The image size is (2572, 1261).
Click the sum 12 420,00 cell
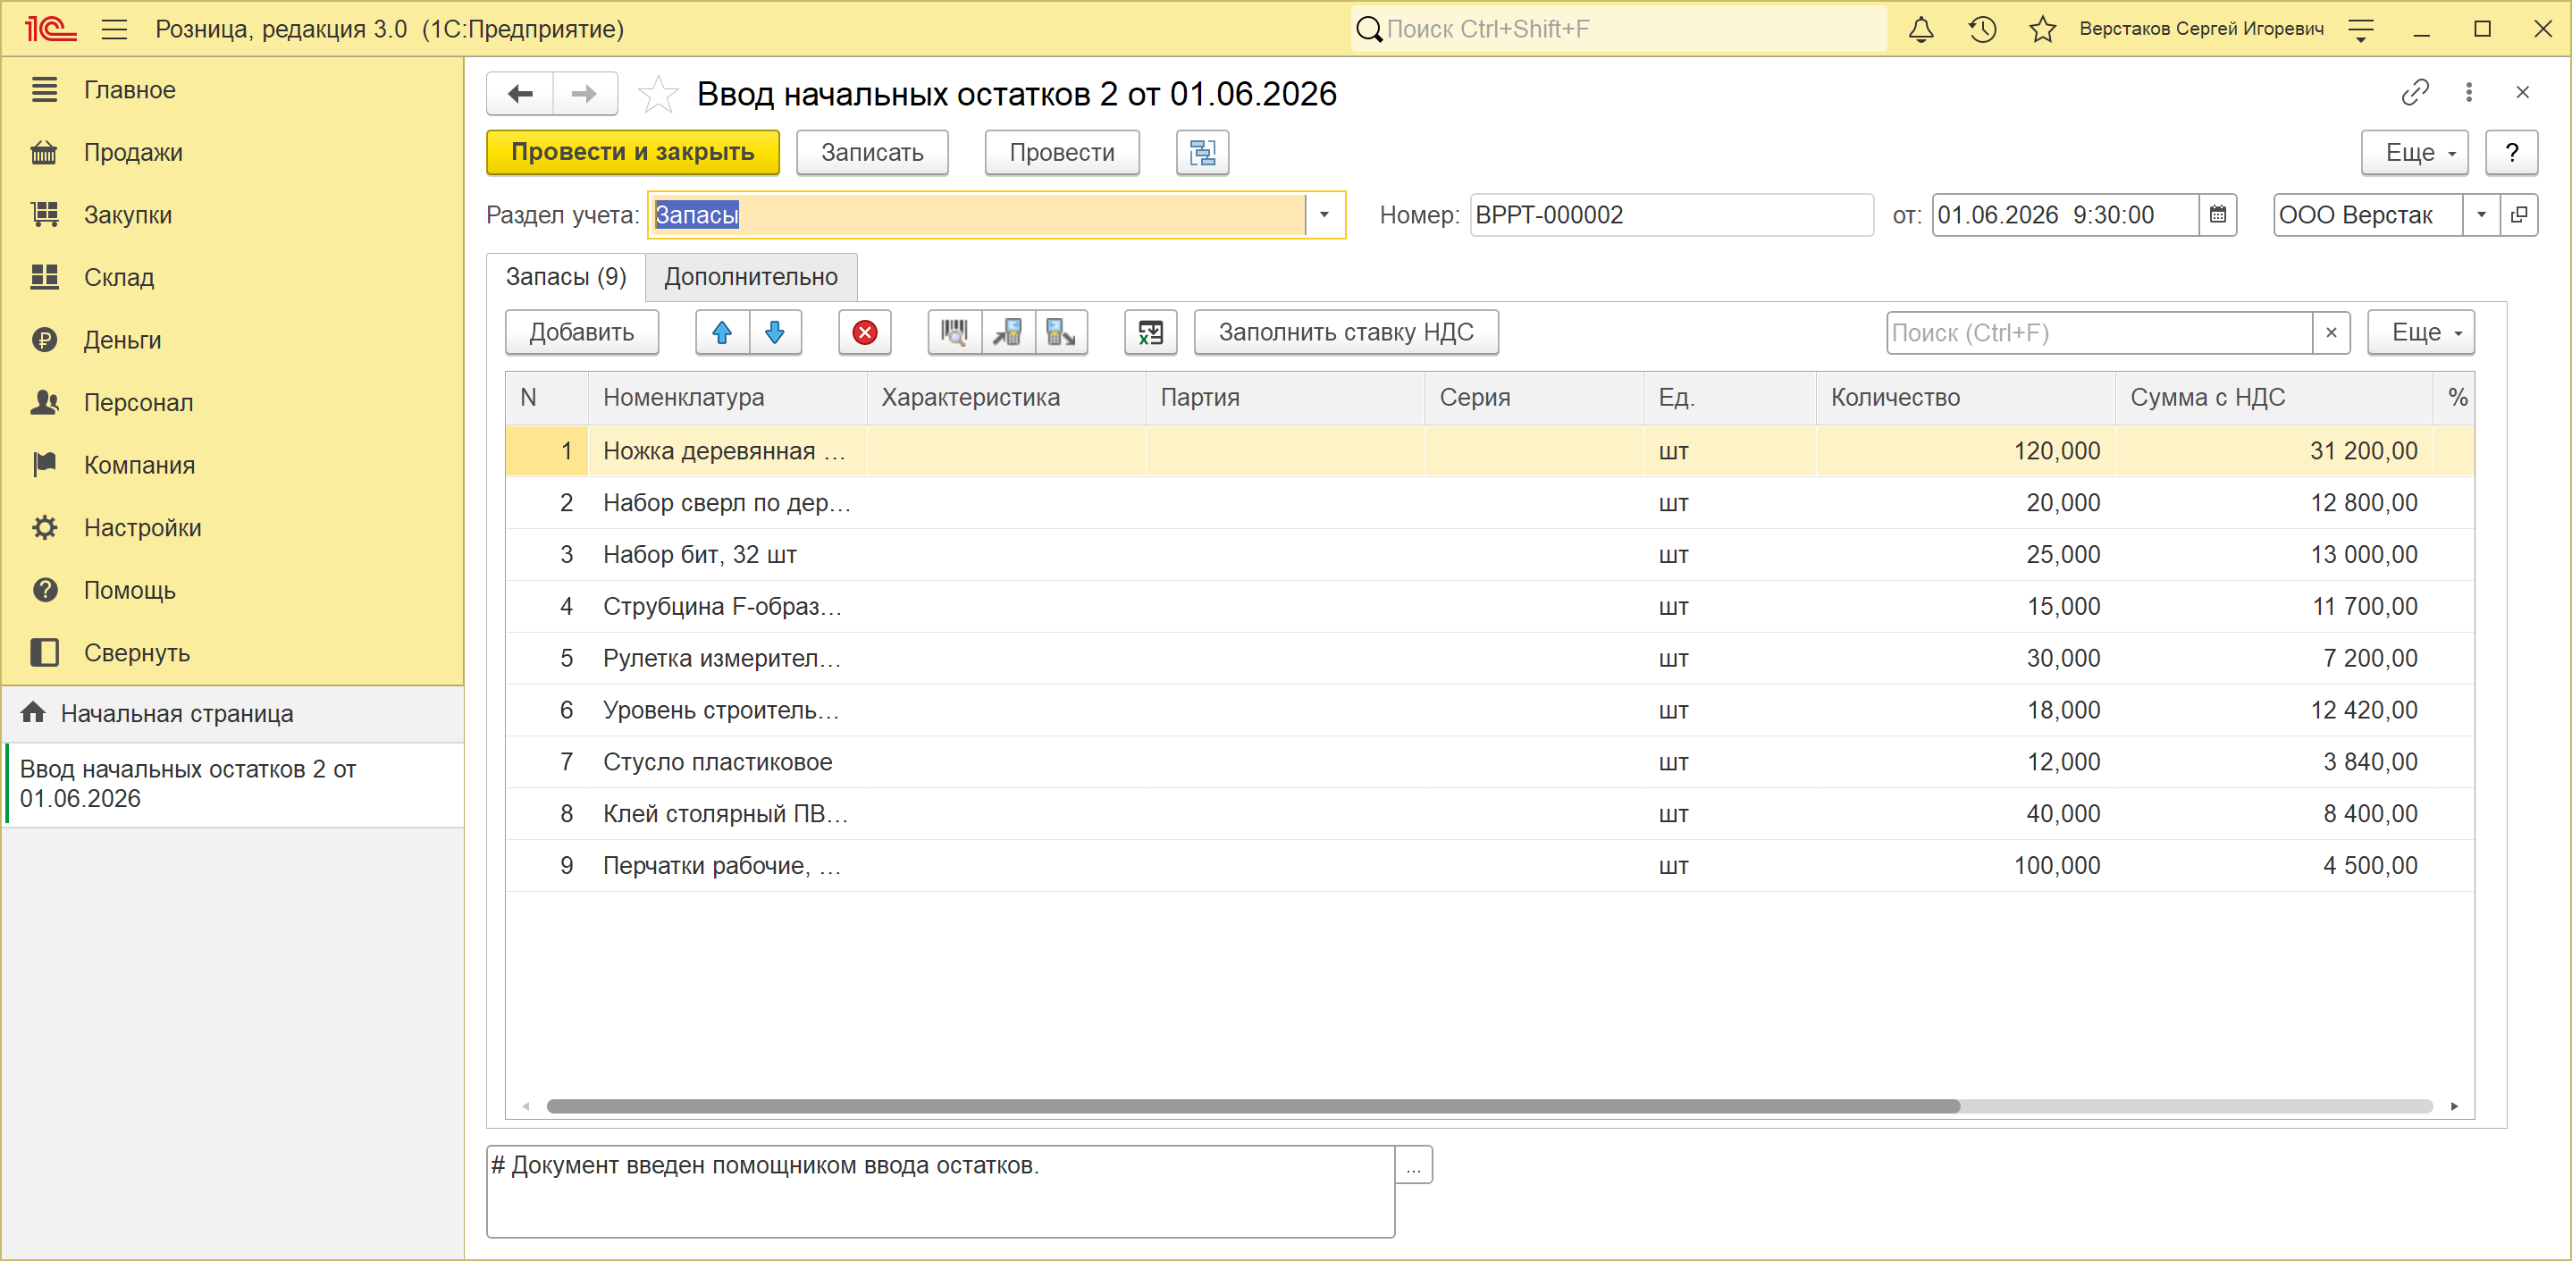pyautogui.click(x=2273, y=710)
